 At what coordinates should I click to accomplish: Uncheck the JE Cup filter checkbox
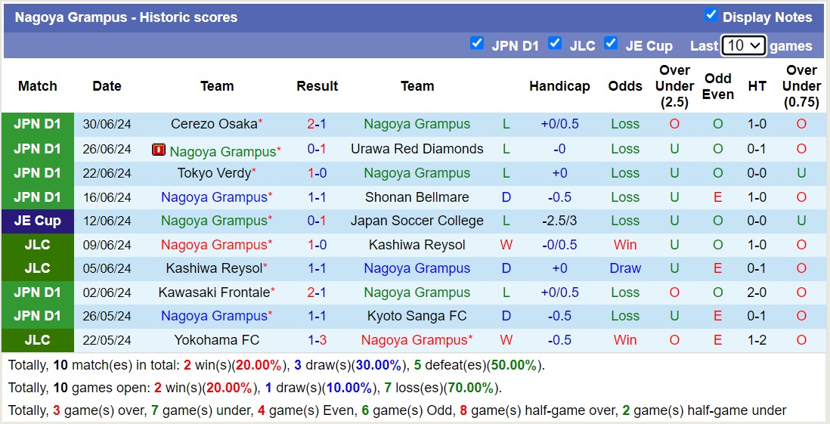click(610, 43)
